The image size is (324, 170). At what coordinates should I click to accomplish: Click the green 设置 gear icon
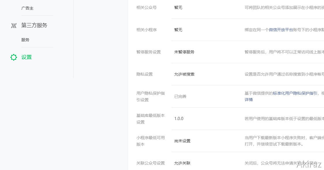[x=13, y=57]
